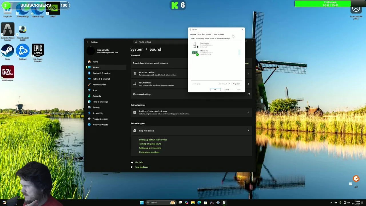Open Time & language settings
Image resolution: width=366 pixels, height=206 pixels.
(106, 102)
